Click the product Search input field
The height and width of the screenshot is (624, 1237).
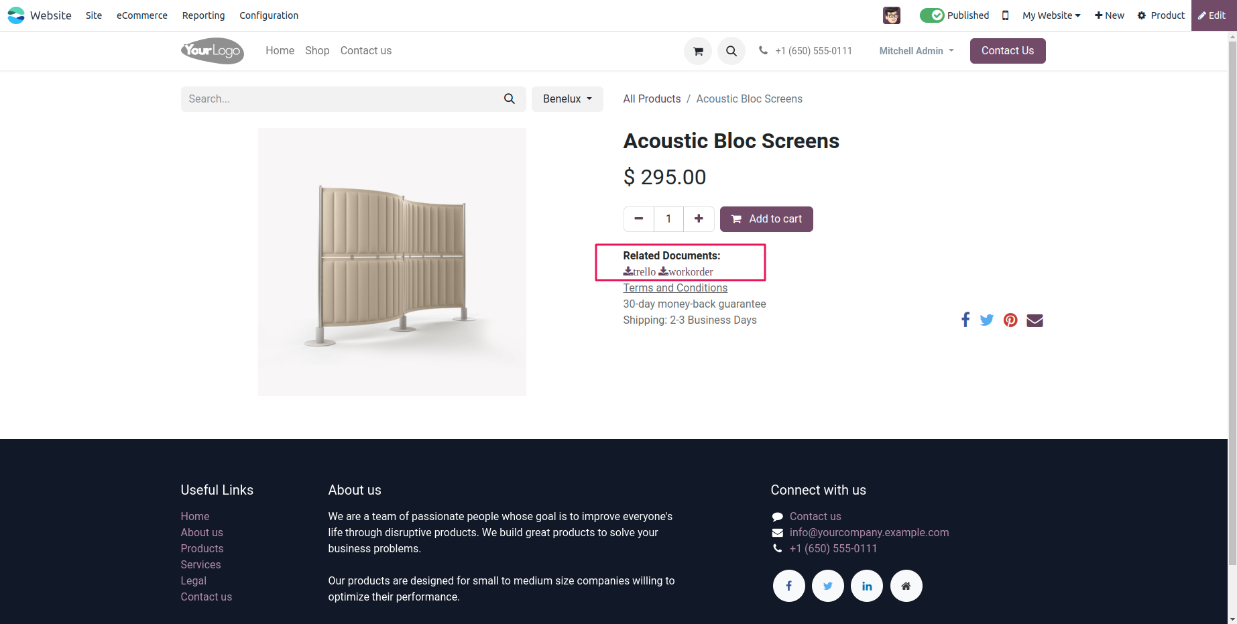[342, 99]
